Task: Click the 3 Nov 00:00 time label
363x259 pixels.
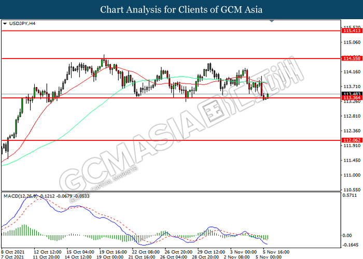Action: pyautogui.click(x=244, y=252)
